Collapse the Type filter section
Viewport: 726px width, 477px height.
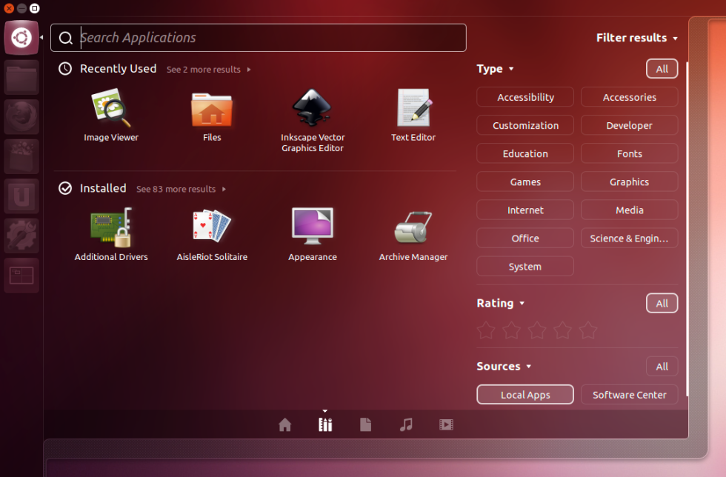(495, 68)
